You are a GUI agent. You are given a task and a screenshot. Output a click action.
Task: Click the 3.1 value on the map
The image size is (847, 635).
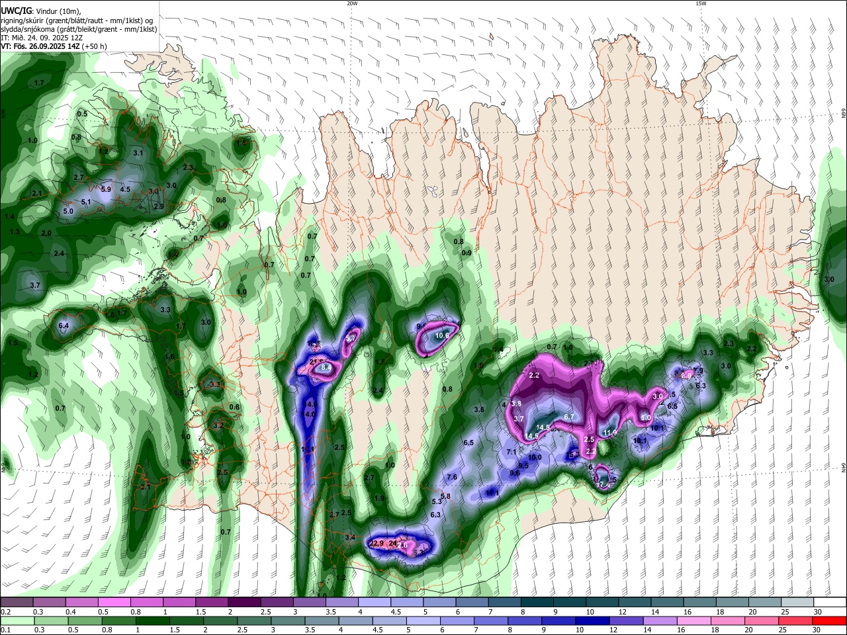(138, 153)
